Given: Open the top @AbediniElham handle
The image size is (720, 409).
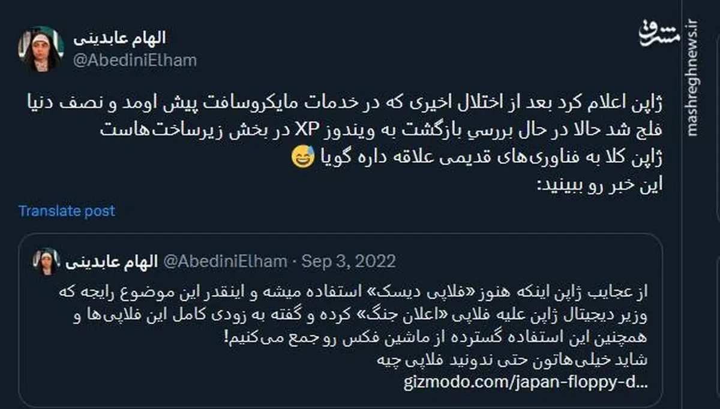Looking at the screenshot, I should 134,60.
